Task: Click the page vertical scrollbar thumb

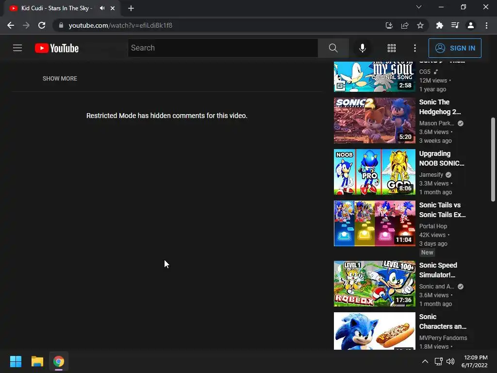Action: click(x=493, y=159)
